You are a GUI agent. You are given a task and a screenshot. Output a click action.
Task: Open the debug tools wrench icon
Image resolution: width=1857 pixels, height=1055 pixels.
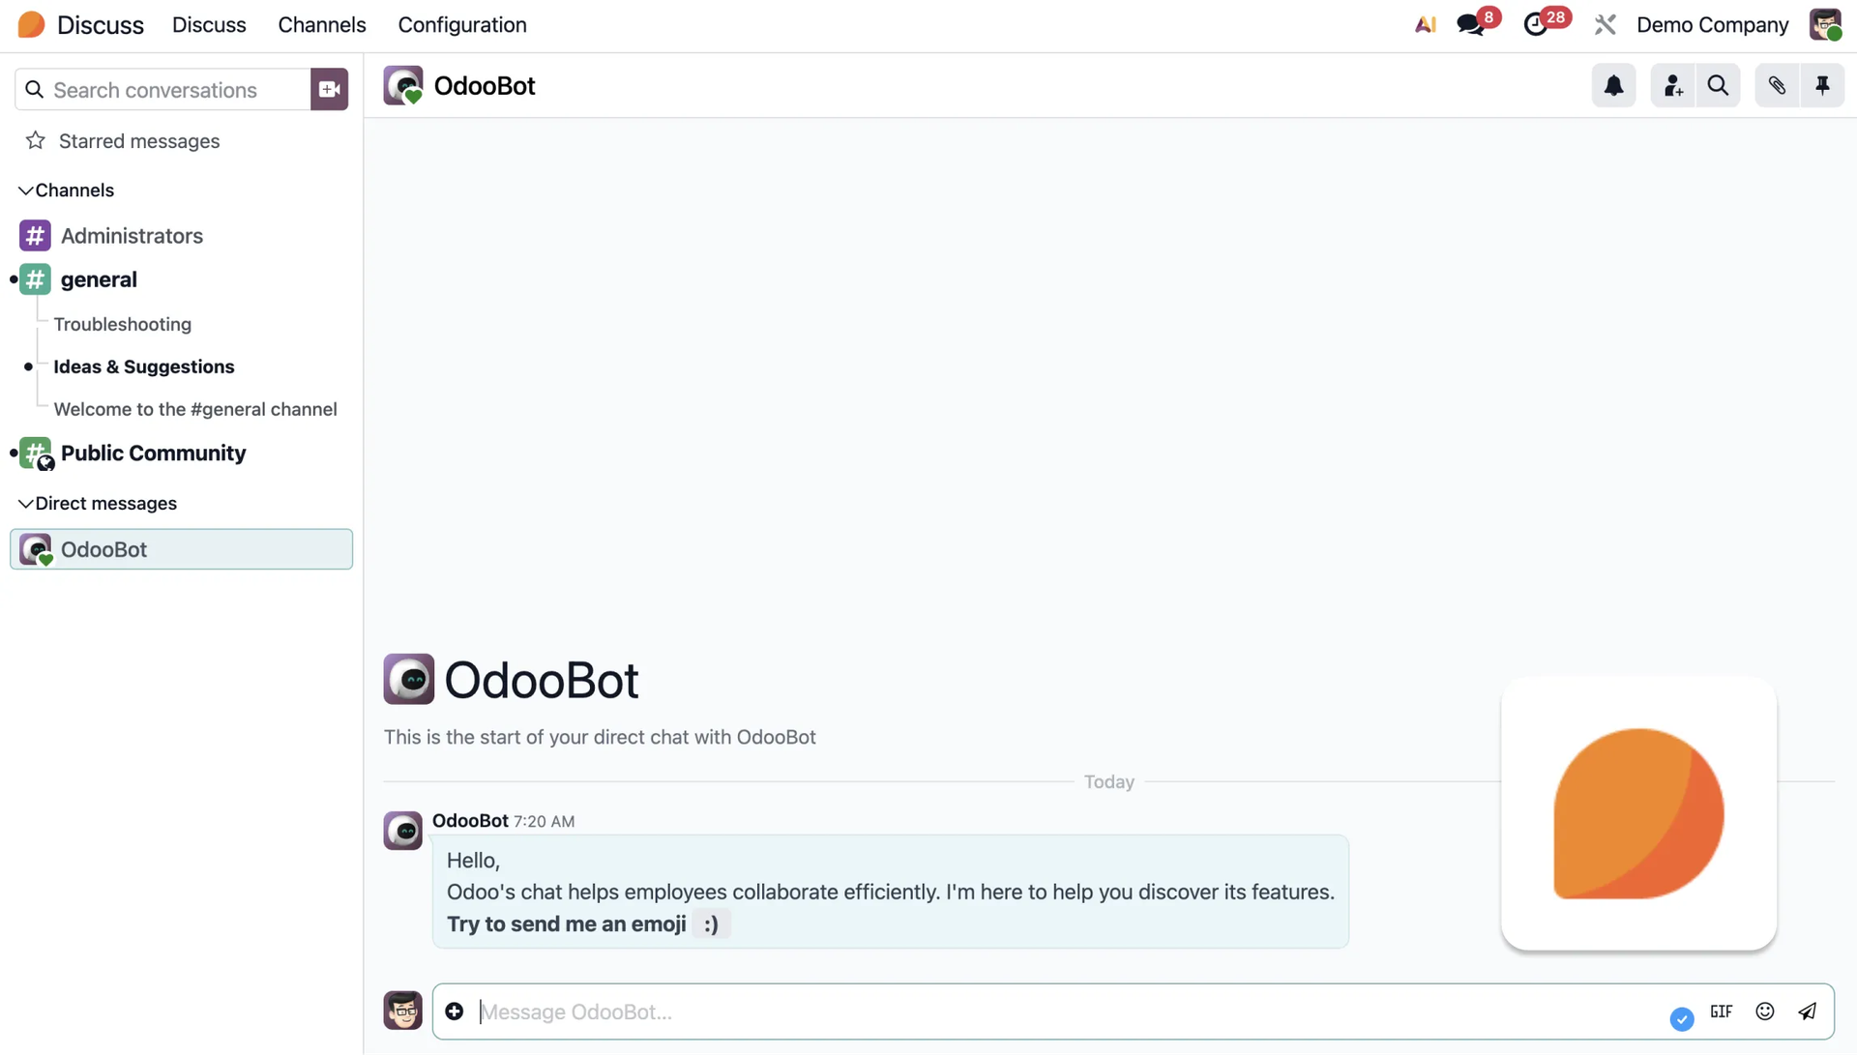(x=1606, y=24)
